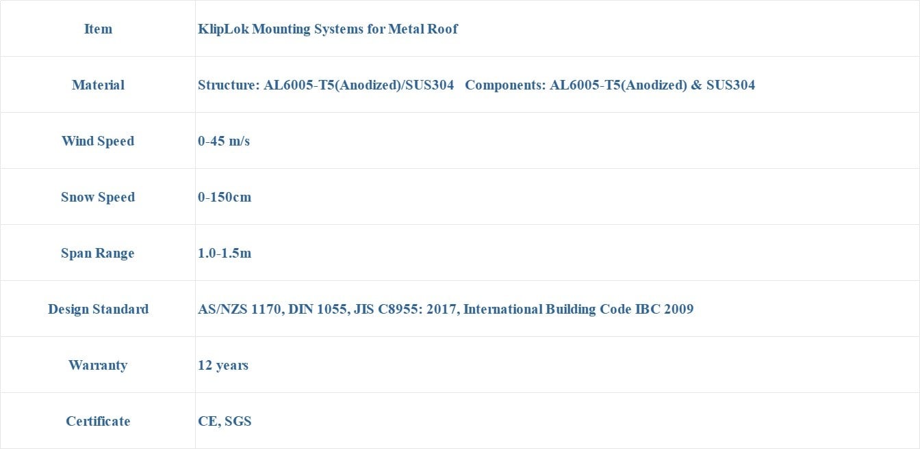
Task: Click the "Certificate" row label
Action: tap(98, 421)
